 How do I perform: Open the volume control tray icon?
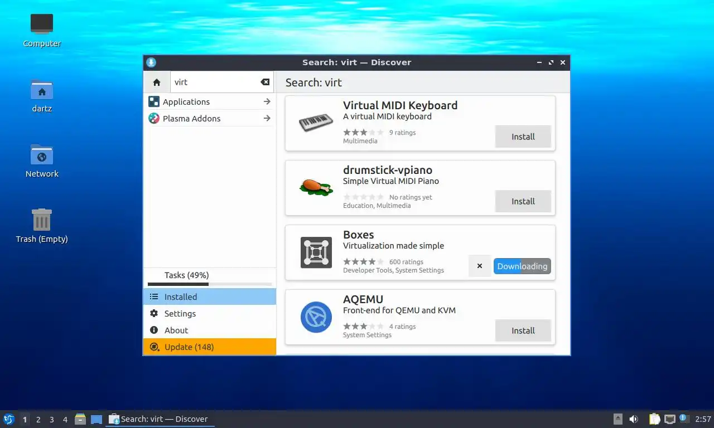(x=634, y=419)
